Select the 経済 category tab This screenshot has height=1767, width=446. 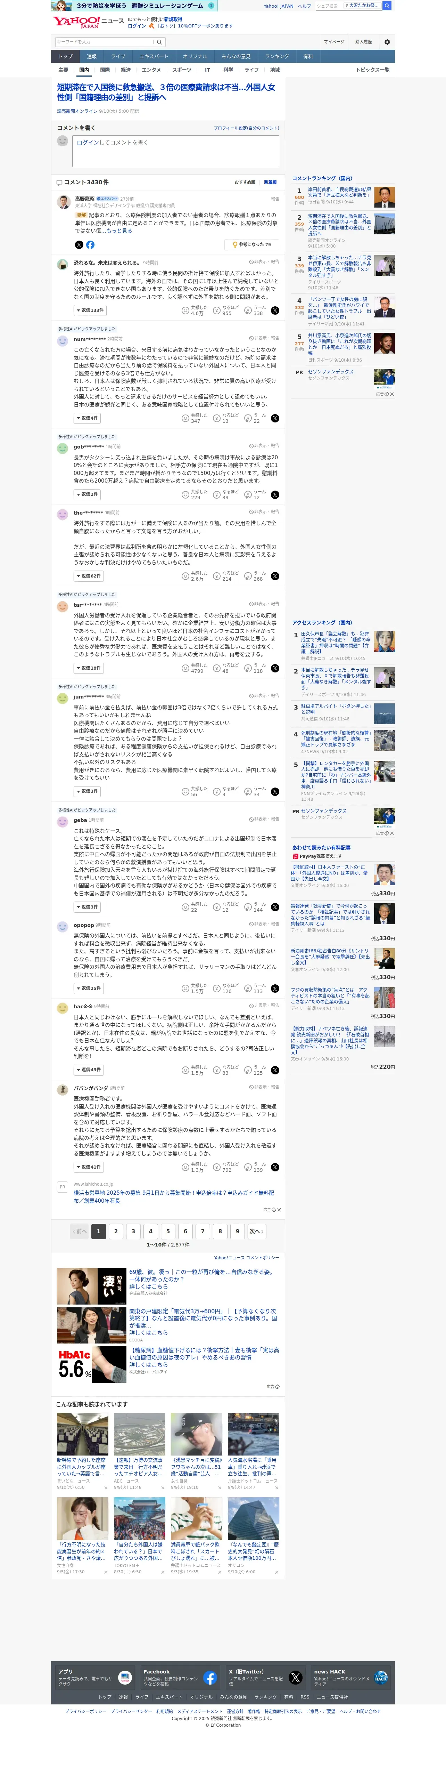[125, 70]
